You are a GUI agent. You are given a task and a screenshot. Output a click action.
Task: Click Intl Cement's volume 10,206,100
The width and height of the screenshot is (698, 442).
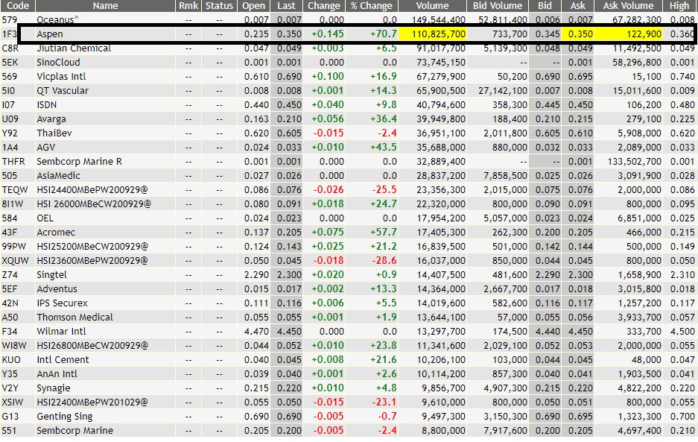click(441, 360)
